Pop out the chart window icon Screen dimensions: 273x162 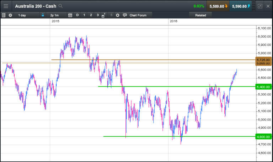(260, 6)
